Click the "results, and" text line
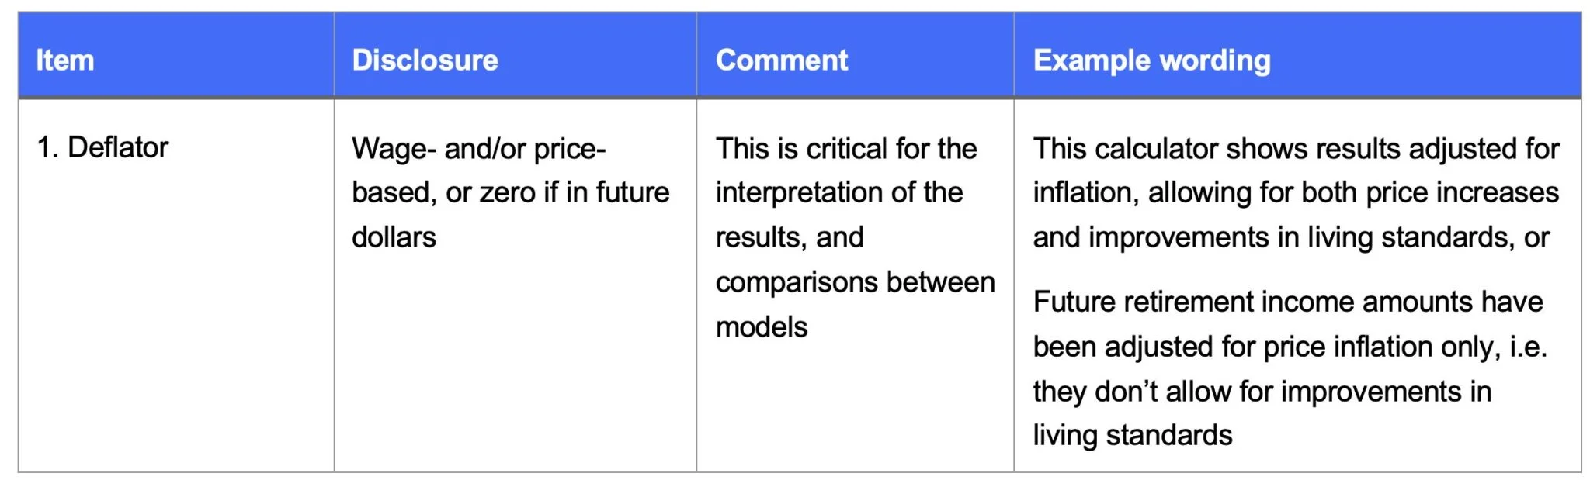Screen dimensions: 1590x480 (x=789, y=237)
